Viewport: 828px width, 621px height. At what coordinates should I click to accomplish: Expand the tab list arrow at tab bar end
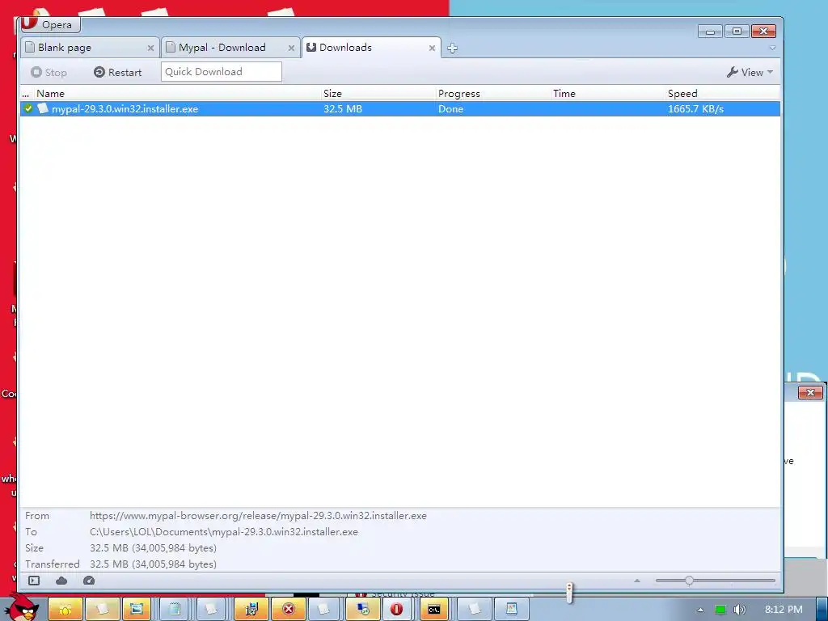[x=772, y=48]
